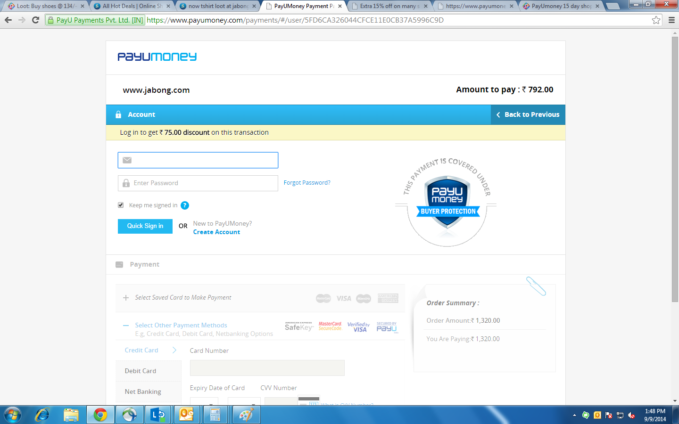
Task: Click the Card Number input field
Action: tap(267, 368)
